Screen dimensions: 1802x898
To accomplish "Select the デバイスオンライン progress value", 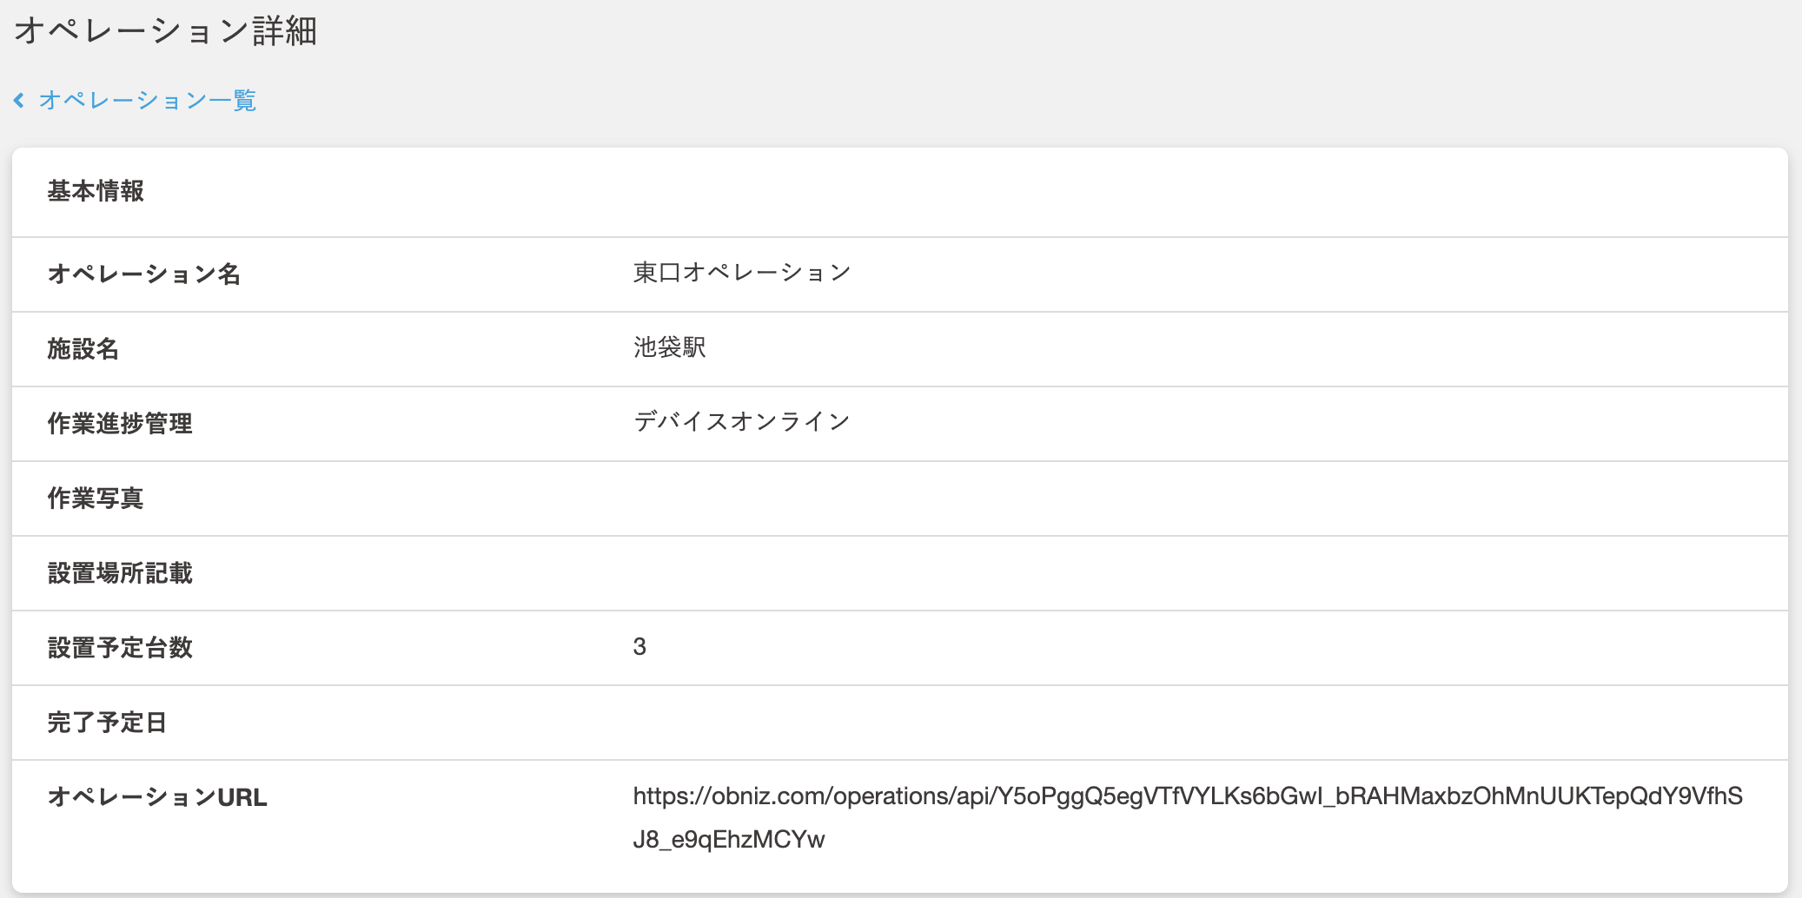I will 741,422.
